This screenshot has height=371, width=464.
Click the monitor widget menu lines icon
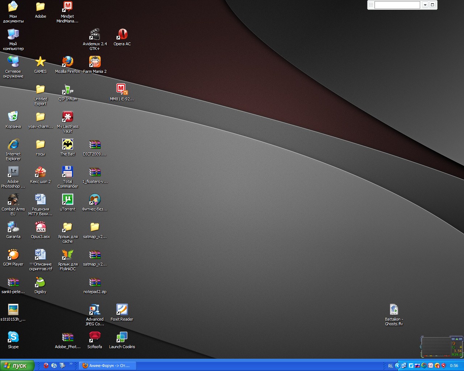coord(453,339)
